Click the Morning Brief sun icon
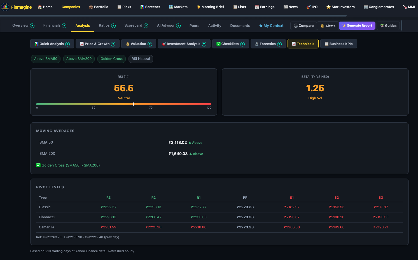The height and width of the screenshot is (260, 418). coord(199,6)
